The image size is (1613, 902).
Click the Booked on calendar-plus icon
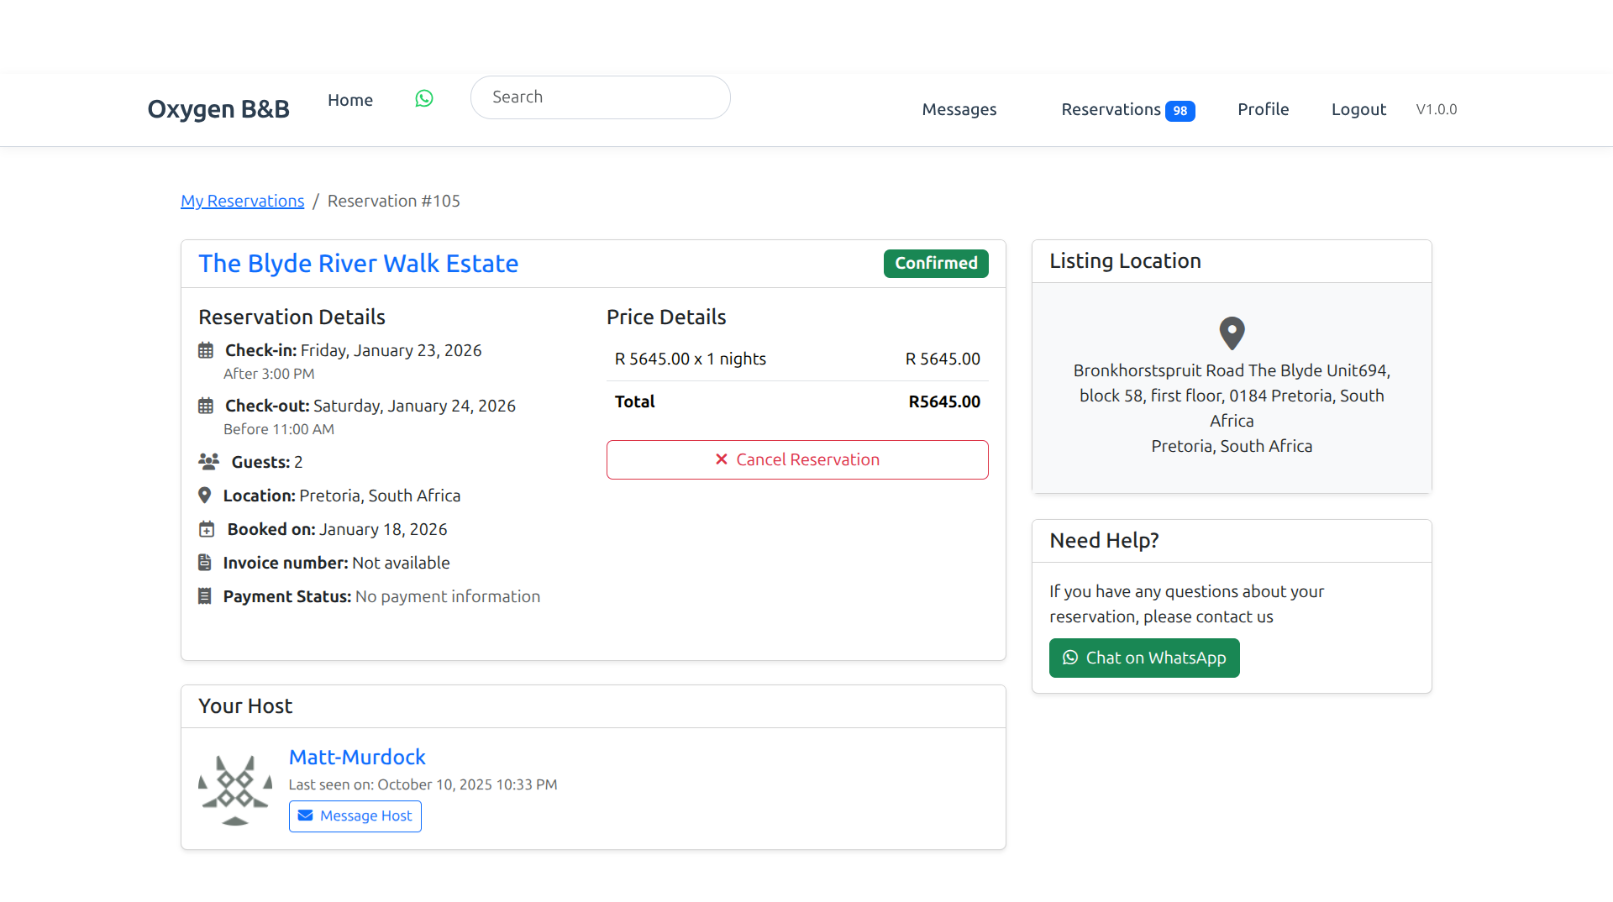[x=207, y=529]
